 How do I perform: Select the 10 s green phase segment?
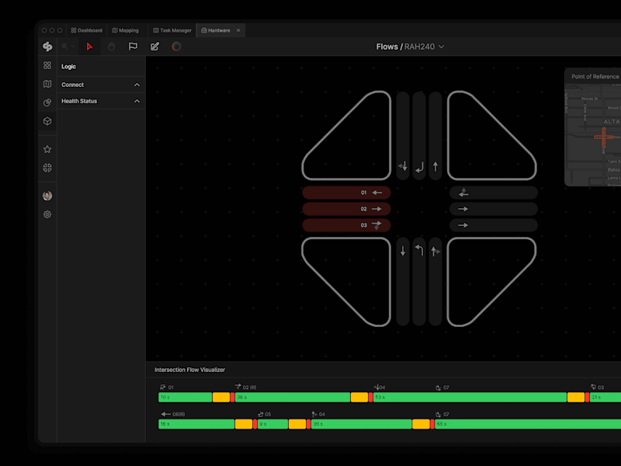pos(185,397)
